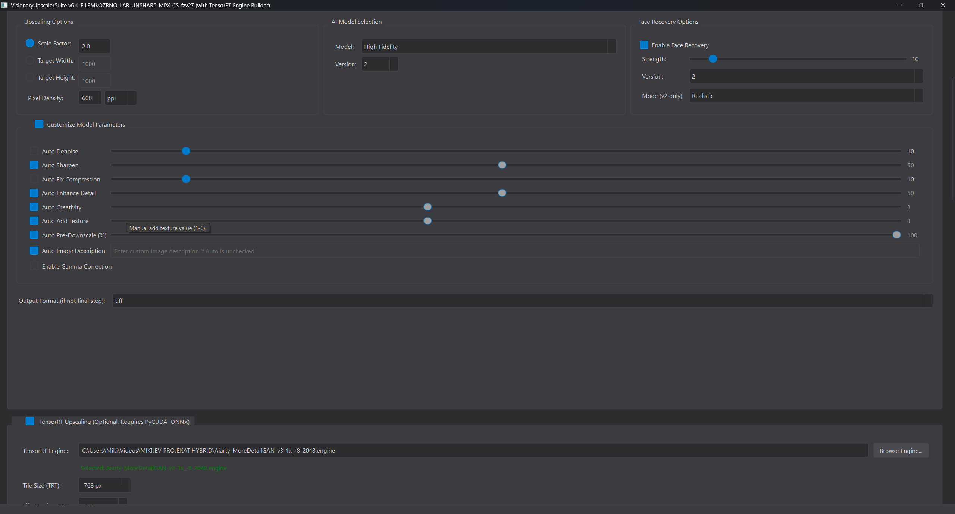This screenshot has height=514, width=955.
Task: Minimize the VisionaryUpscalerSuite window
Action: (x=899, y=5)
